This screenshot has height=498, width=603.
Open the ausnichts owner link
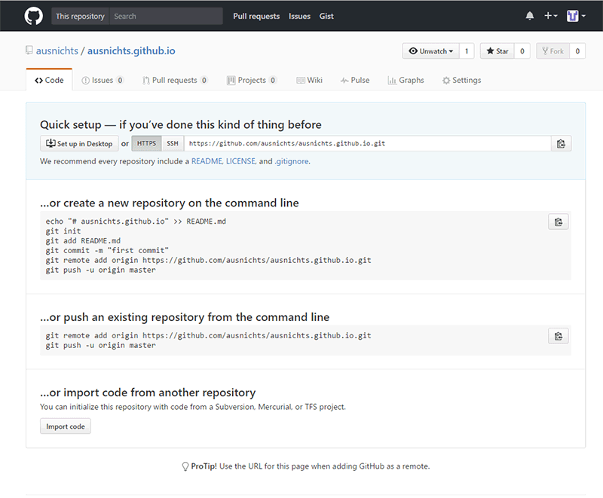tap(57, 50)
